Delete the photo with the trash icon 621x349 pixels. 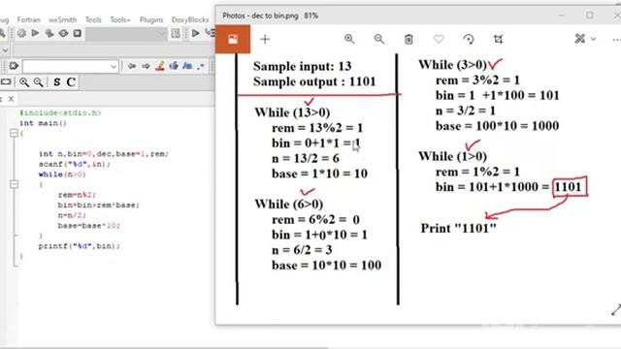(409, 39)
